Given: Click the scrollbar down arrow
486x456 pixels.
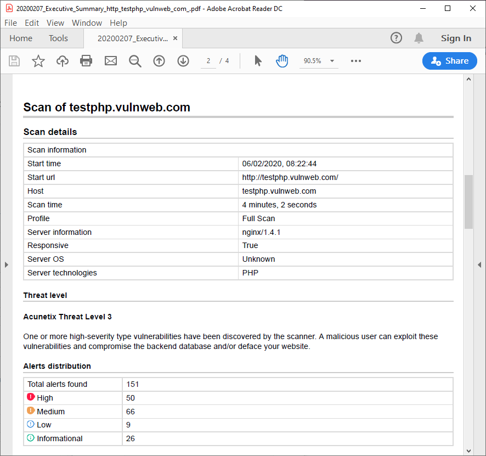Looking at the screenshot, I should click(468, 451).
